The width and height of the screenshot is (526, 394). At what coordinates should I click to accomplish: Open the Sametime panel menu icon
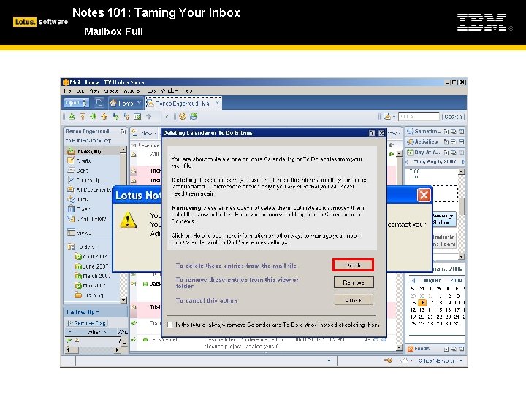(x=446, y=131)
